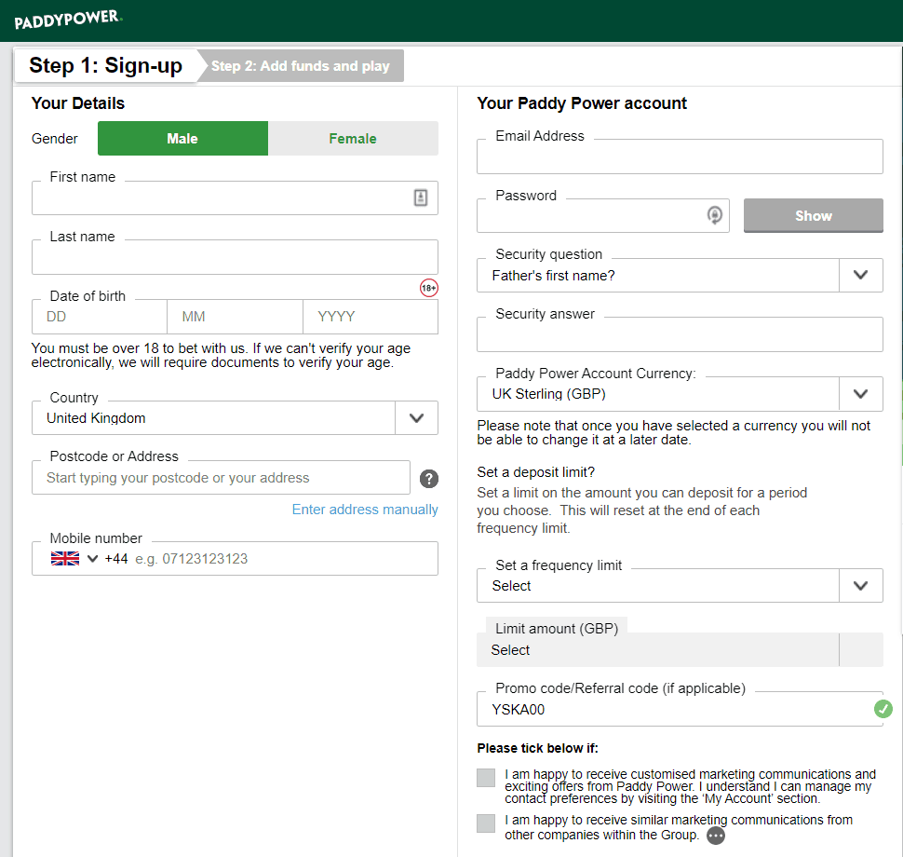Viewport: 903px width, 857px height.
Task: Click the Postcode or Address search field
Action: point(221,477)
